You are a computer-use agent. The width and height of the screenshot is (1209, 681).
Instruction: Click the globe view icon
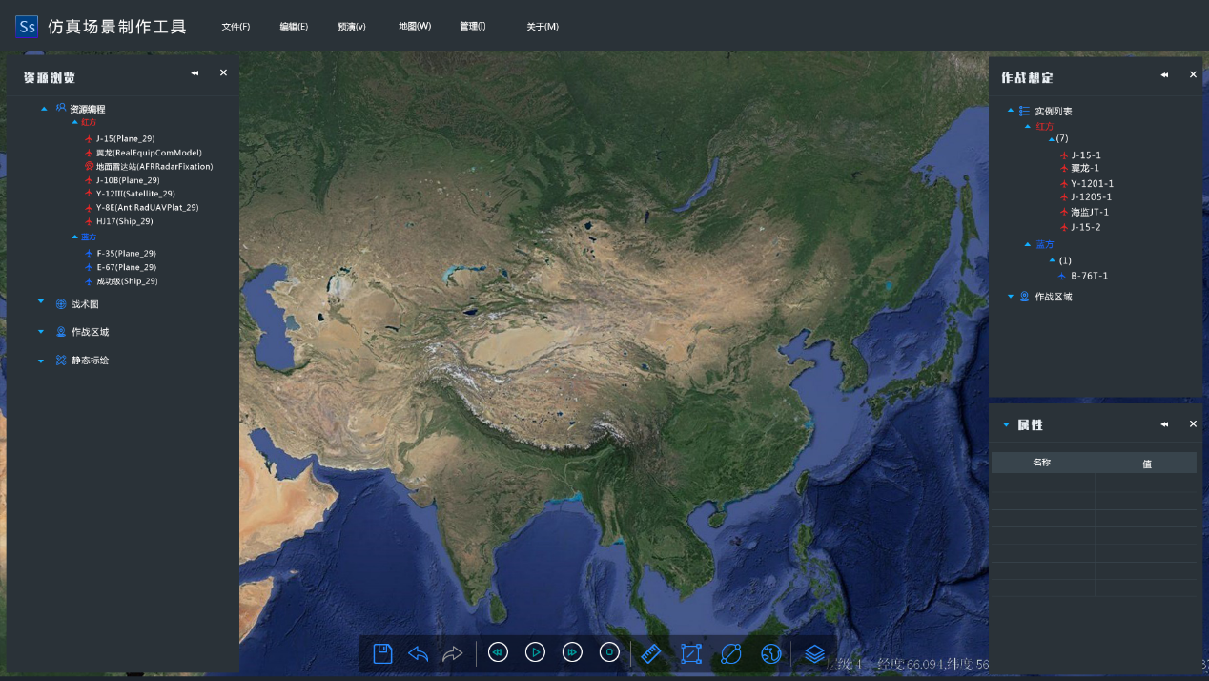point(771,653)
